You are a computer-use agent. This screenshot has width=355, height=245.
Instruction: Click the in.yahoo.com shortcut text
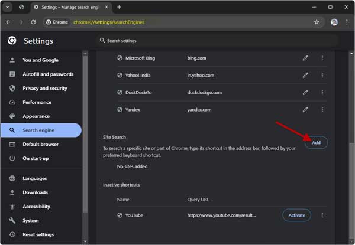click(x=201, y=75)
